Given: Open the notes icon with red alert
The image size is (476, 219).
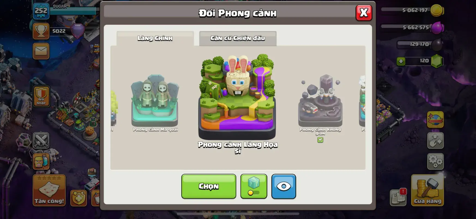Looking at the screenshot, I should click(x=398, y=197).
